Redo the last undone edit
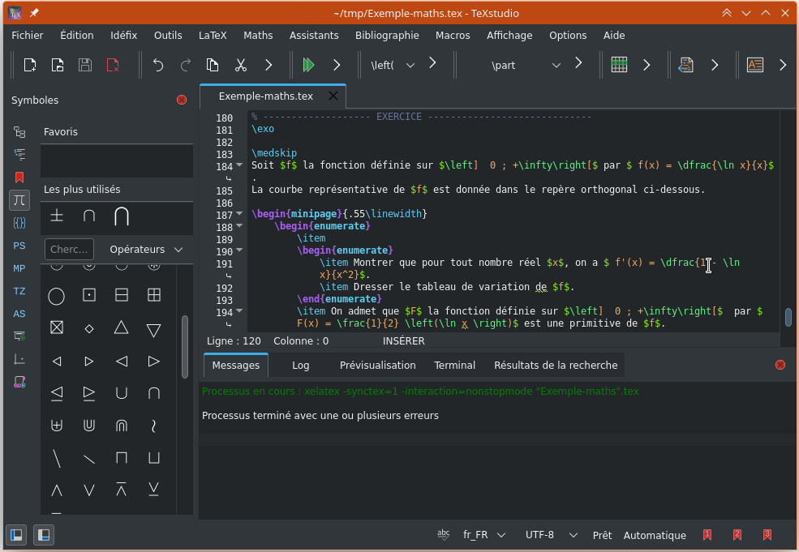The width and height of the screenshot is (799, 552). click(186, 65)
